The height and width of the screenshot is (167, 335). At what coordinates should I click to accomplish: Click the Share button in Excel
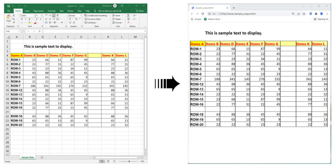140,11
